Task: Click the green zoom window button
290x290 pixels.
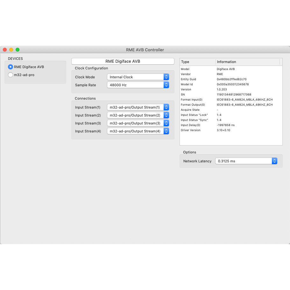Action: click(18, 50)
